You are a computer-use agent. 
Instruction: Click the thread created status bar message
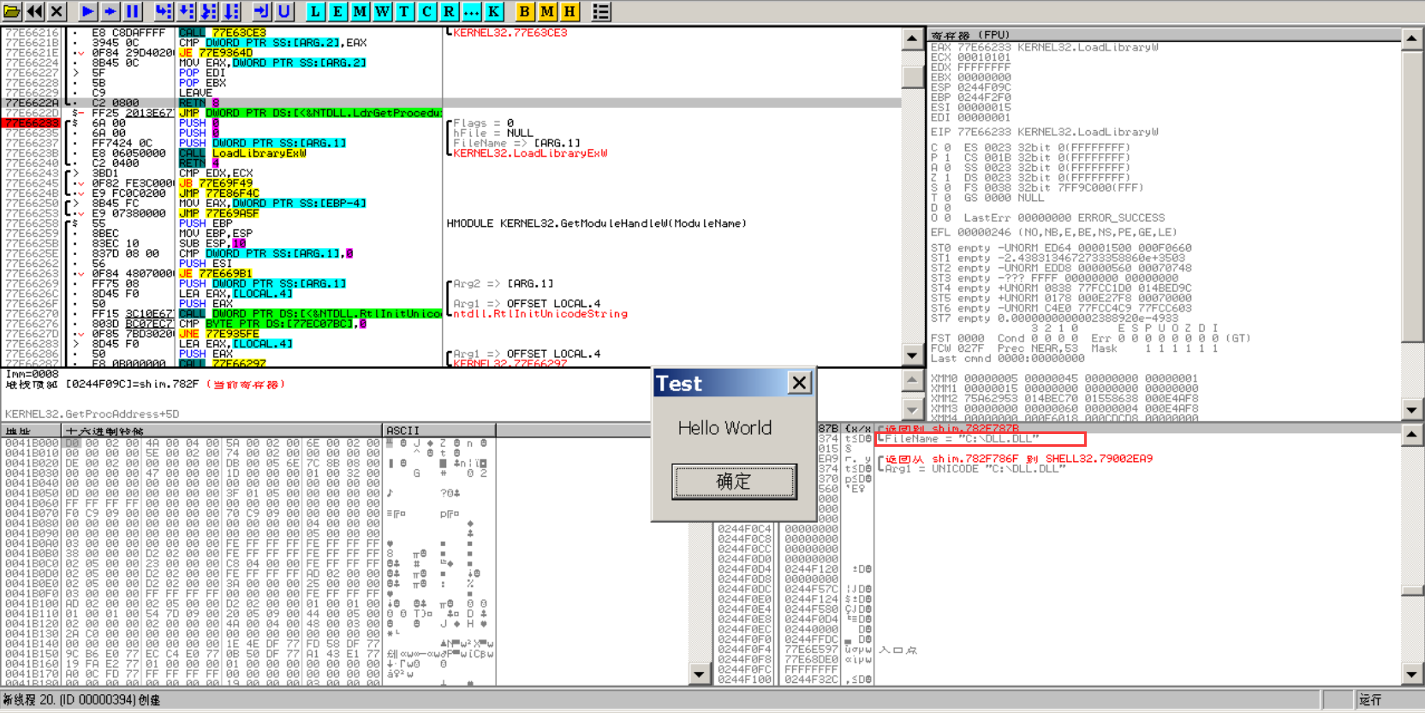[x=81, y=700]
